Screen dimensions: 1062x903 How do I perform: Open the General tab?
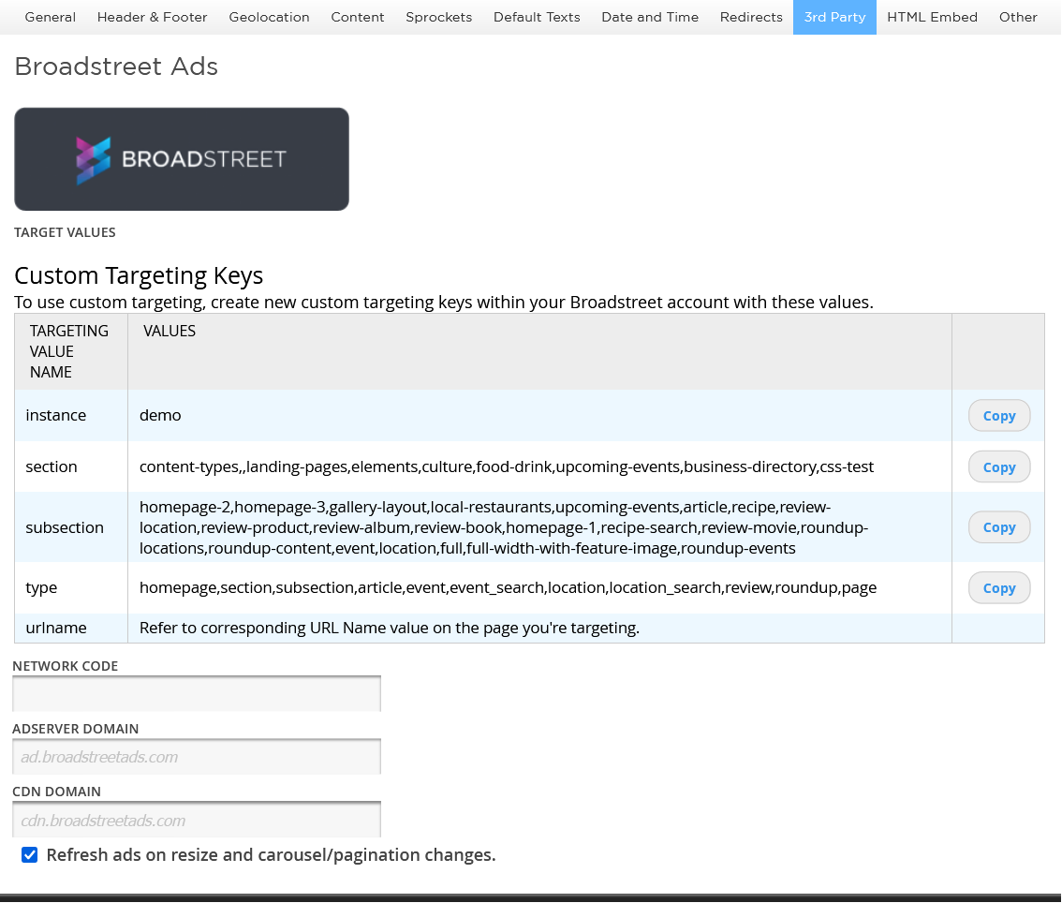coord(51,17)
